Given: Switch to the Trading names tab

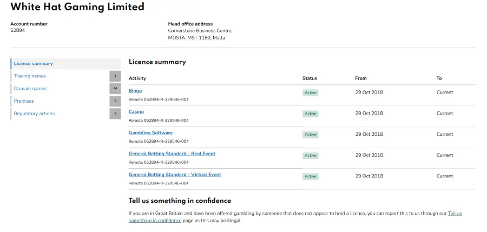Looking at the screenshot, I should coord(30,76).
